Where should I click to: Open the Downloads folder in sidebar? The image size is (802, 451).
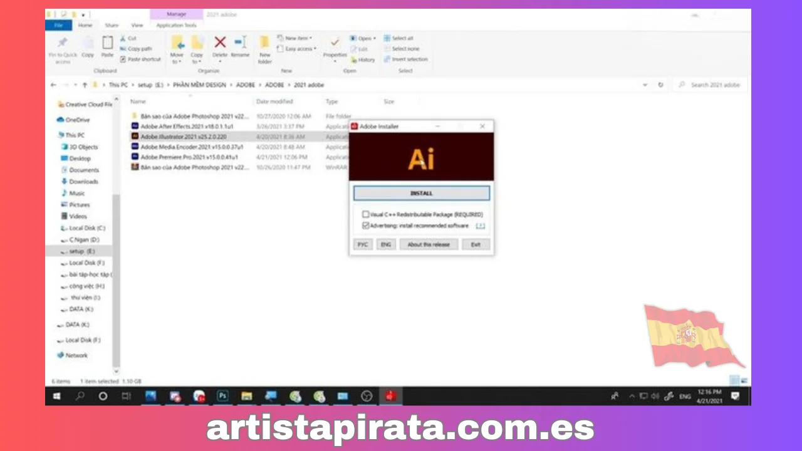(x=79, y=182)
